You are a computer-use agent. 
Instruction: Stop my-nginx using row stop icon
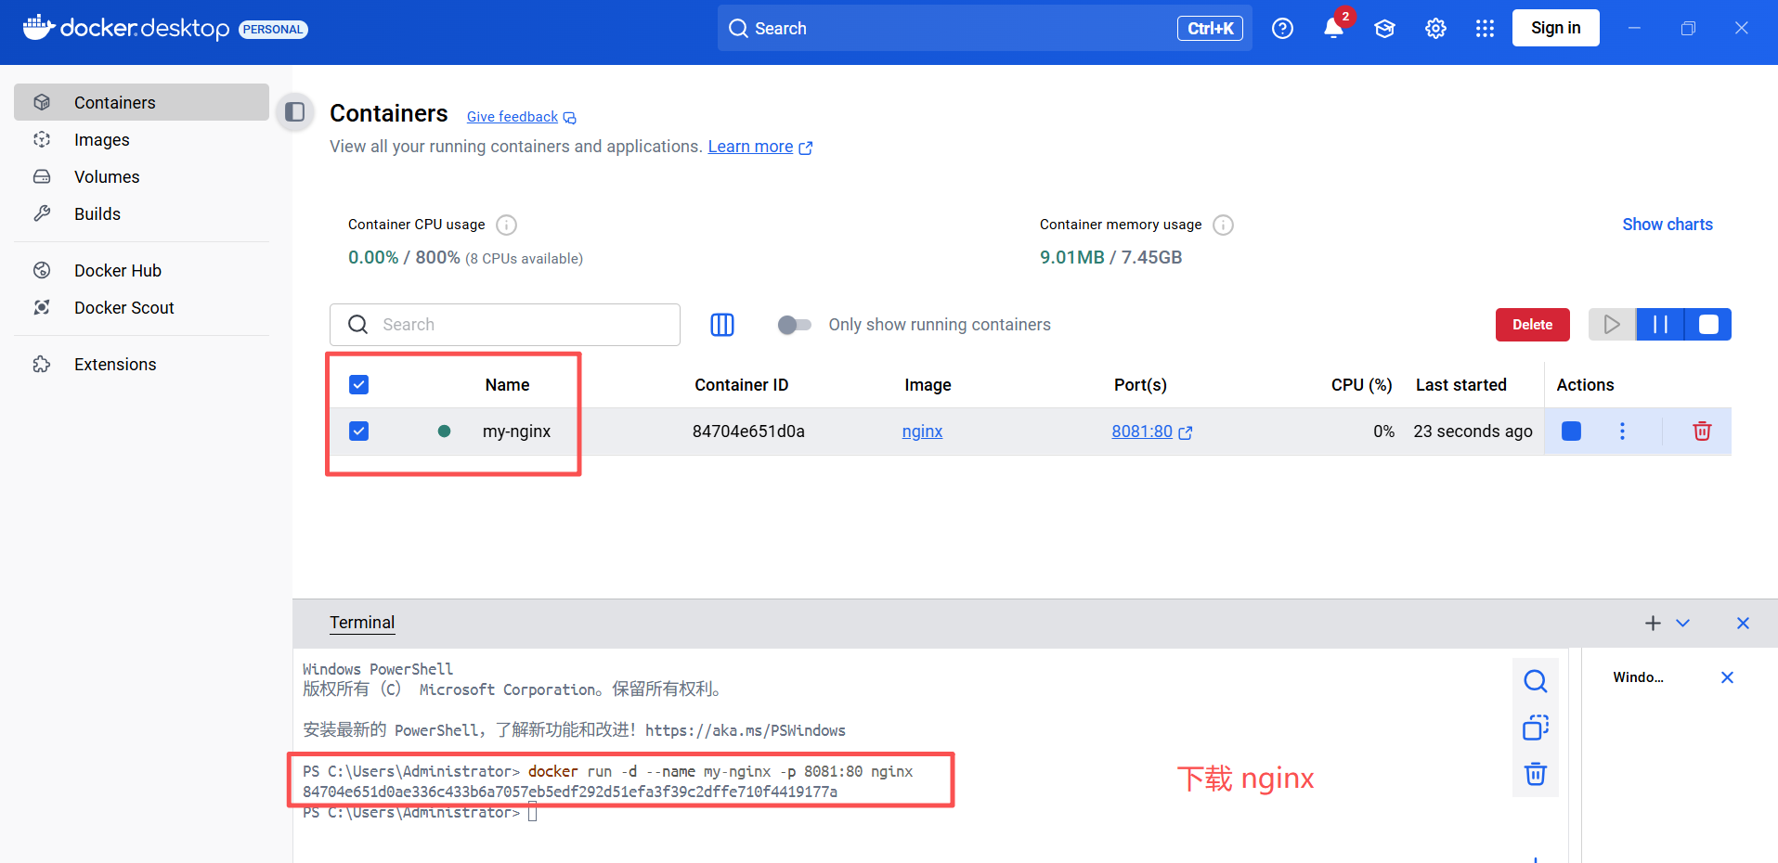pyautogui.click(x=1571, y=431)
